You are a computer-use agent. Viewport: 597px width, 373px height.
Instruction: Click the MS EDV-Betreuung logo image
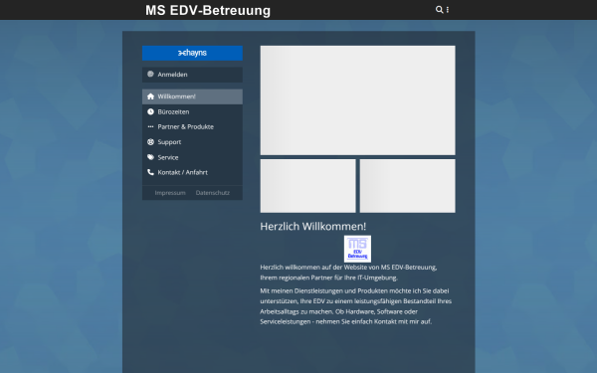point(357,249)
